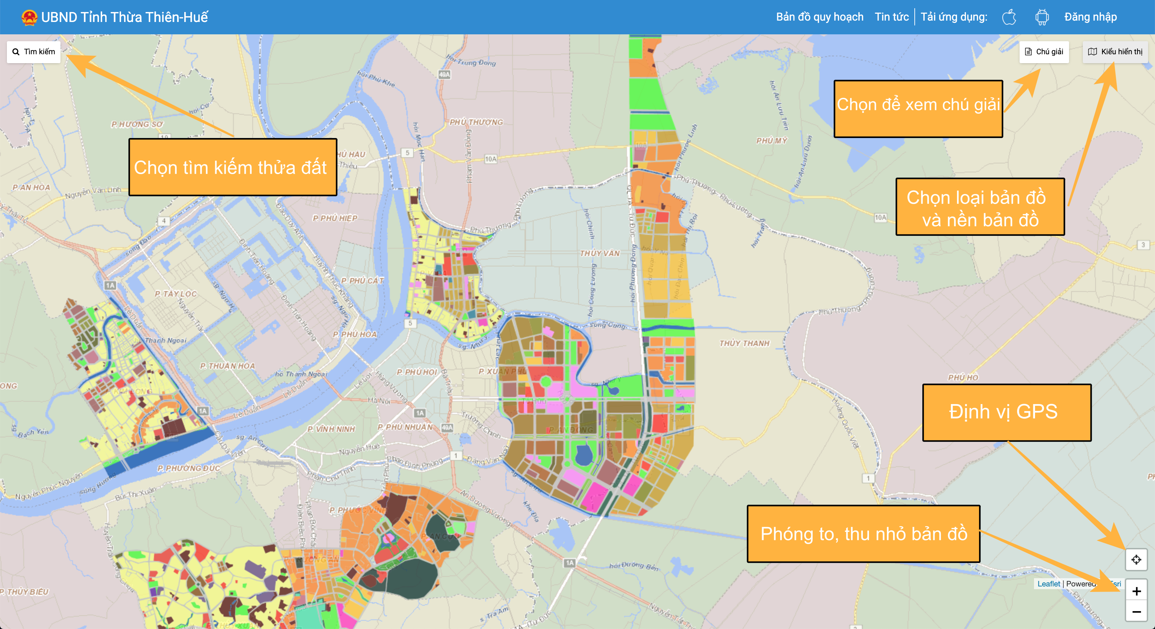Click the map icon in Kiểu hiển thị
The image size is (1155, 629).
[1092, 52]
